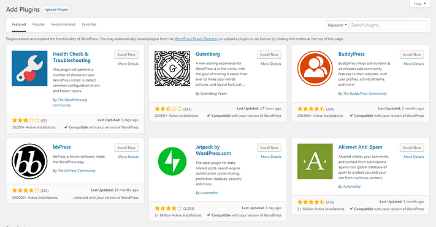Switch to the Recommended tab
Screen dimensions: 436x227
(63, 24)
